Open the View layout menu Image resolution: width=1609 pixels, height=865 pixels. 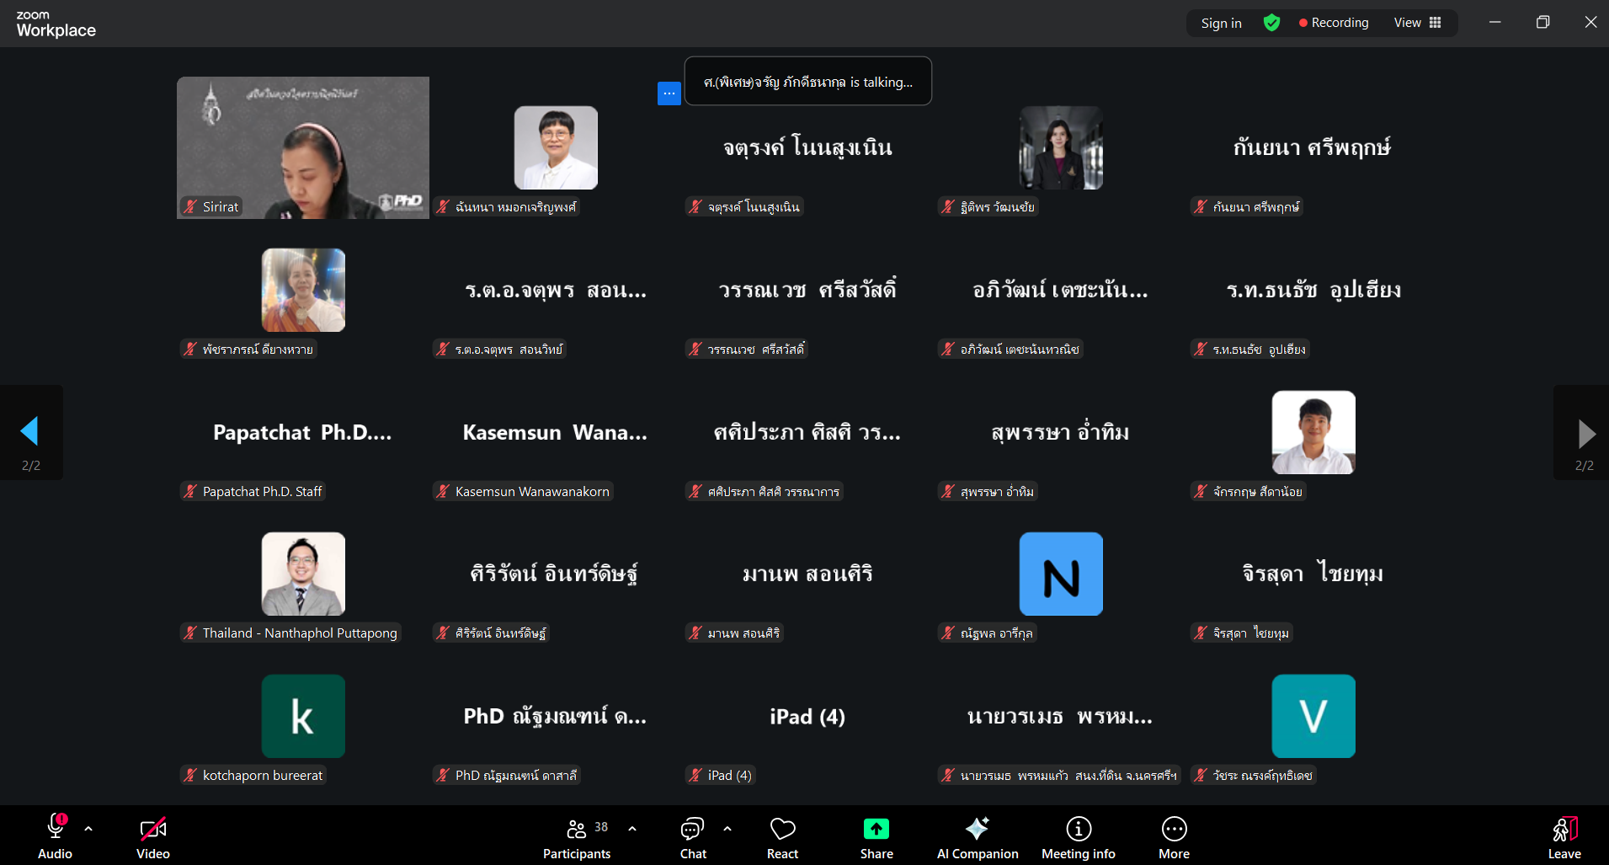pyautogui.click(x=1417, y=23)
